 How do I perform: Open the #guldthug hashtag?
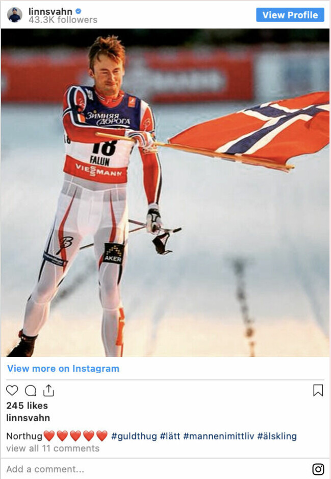point(134,436)
